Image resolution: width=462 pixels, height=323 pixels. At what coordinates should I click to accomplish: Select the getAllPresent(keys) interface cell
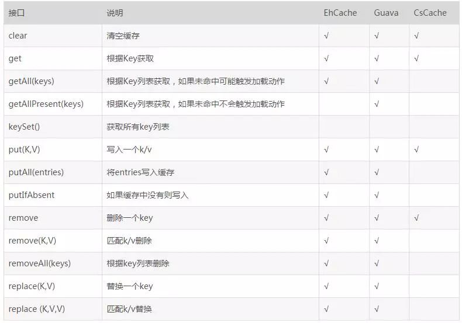coord(53,104)
